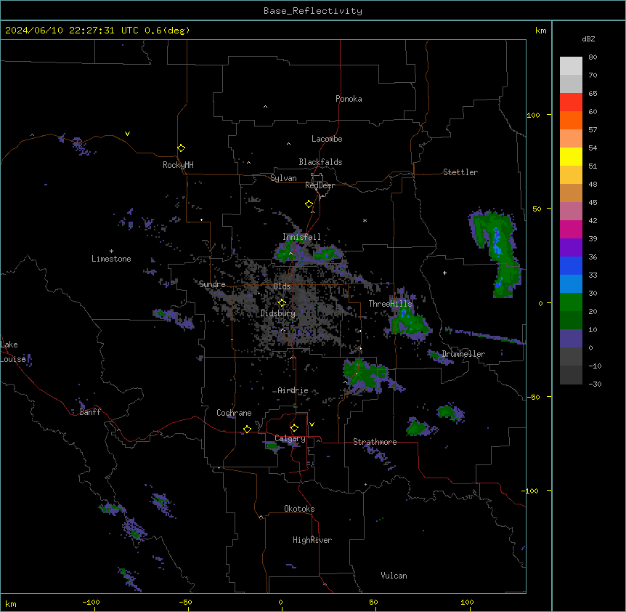The height and width of the screenshot is (612, 626).
Task: Click the Calgary city label
Action: click(290, 438)
